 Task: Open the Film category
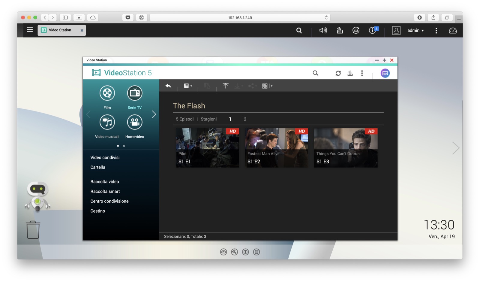coord(107,97)
